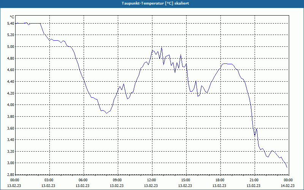The height and width of the screenshot is (190, 304).
Task: Select the 3,80 y-axis label
Action: 10,117
